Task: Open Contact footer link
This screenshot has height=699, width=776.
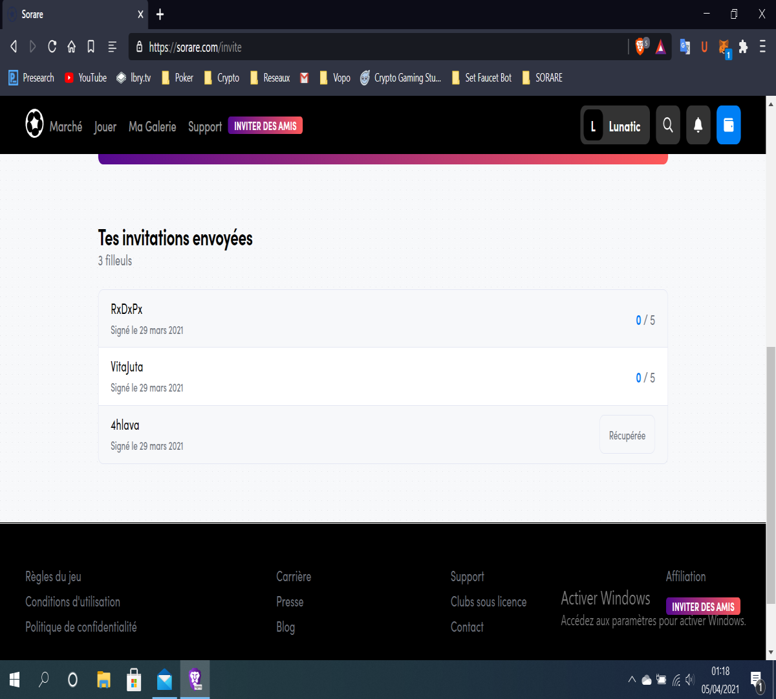Action: point(467,627)
